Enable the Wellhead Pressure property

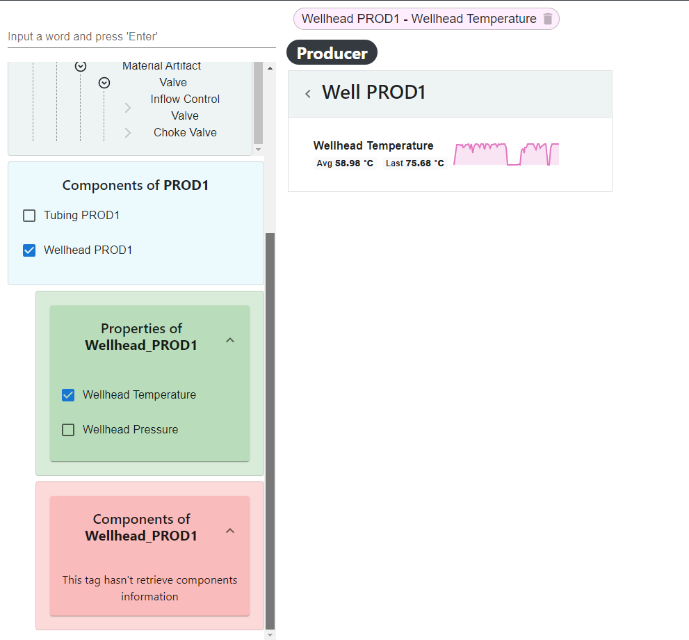point(68,430)
